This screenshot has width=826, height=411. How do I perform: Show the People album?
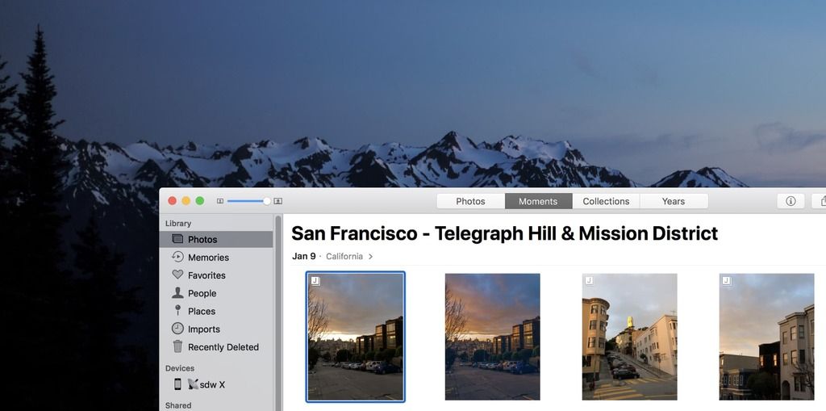pos(202,293)
